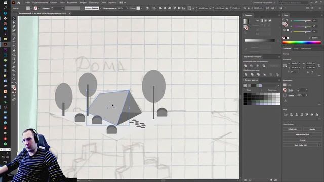
Task: Open fill color dropdown in control bar
Action: click(x=31, y=8)
